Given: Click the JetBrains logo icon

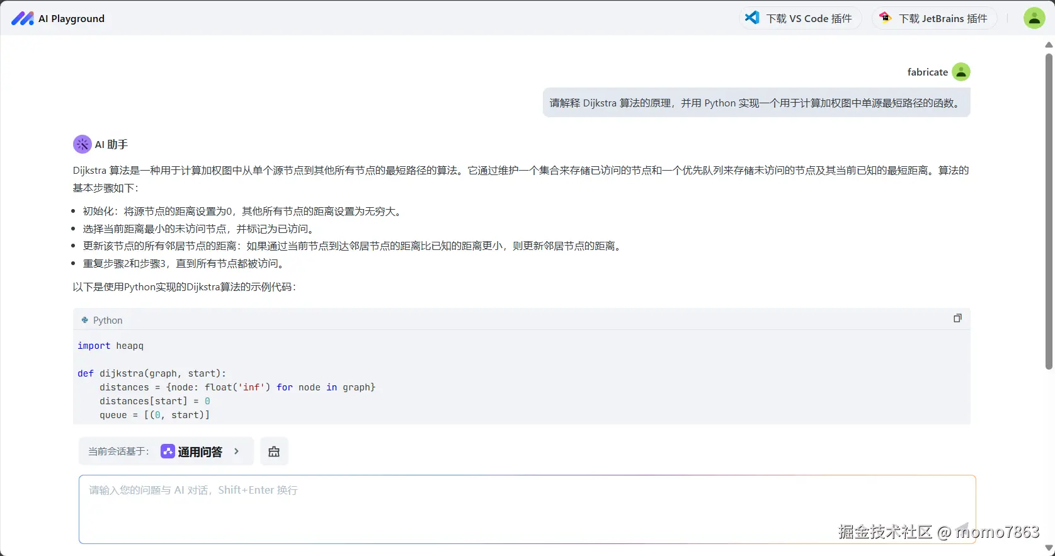Looking at the screenshot, I should pyautogui.click(x=886, y=18).
